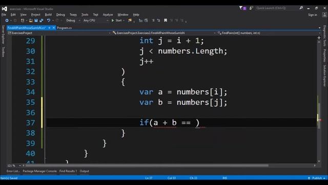Open the Analyze menu
Viewport: 328px width, 185px height.
point(108,15)
